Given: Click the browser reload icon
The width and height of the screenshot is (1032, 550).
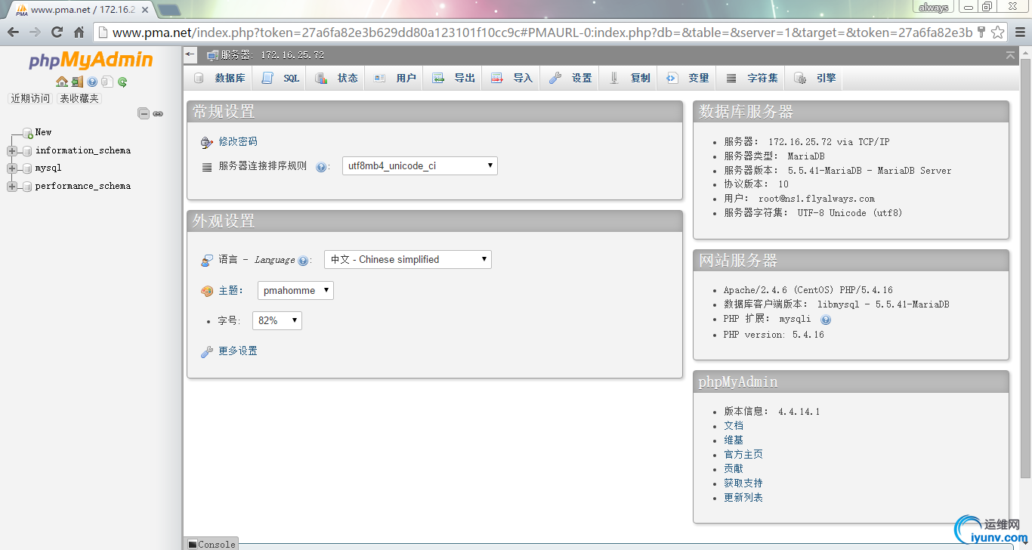Looking at the screenshot, I should pos(57,32).
